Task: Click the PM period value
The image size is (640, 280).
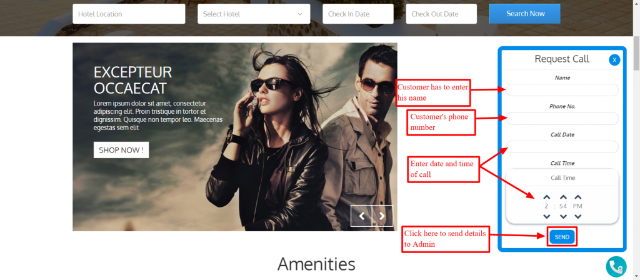Action: (577, 206)
